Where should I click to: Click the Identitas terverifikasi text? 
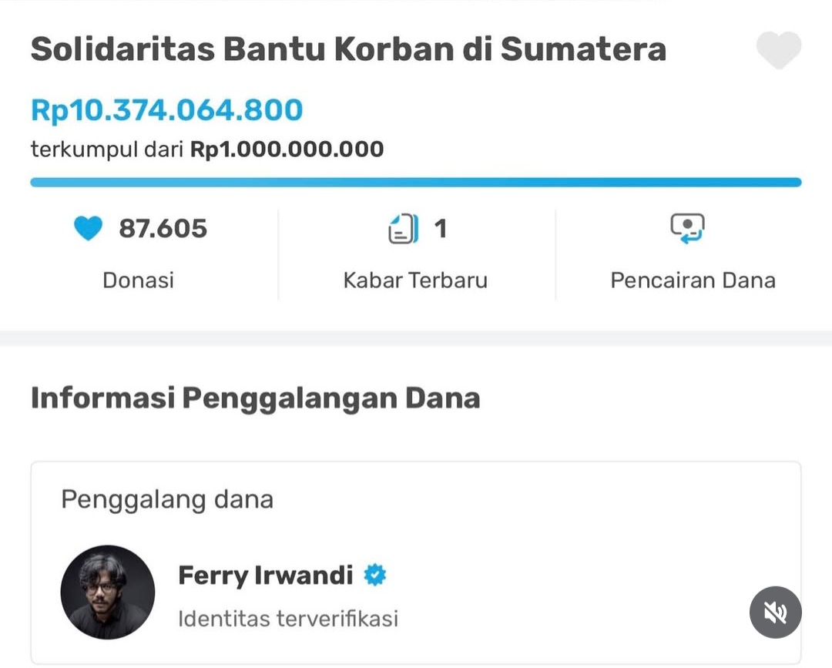(288, 618)
